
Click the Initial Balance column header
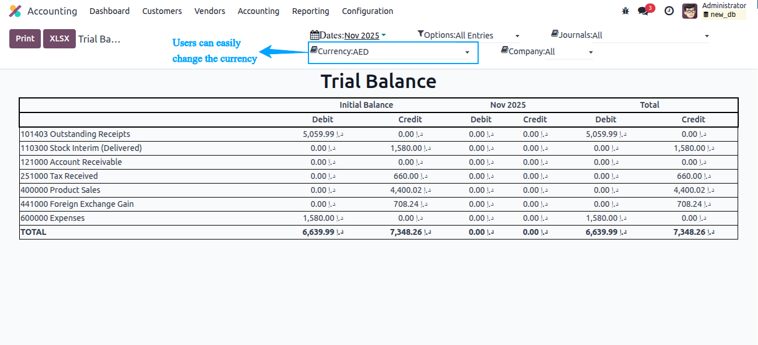(366, 105)
